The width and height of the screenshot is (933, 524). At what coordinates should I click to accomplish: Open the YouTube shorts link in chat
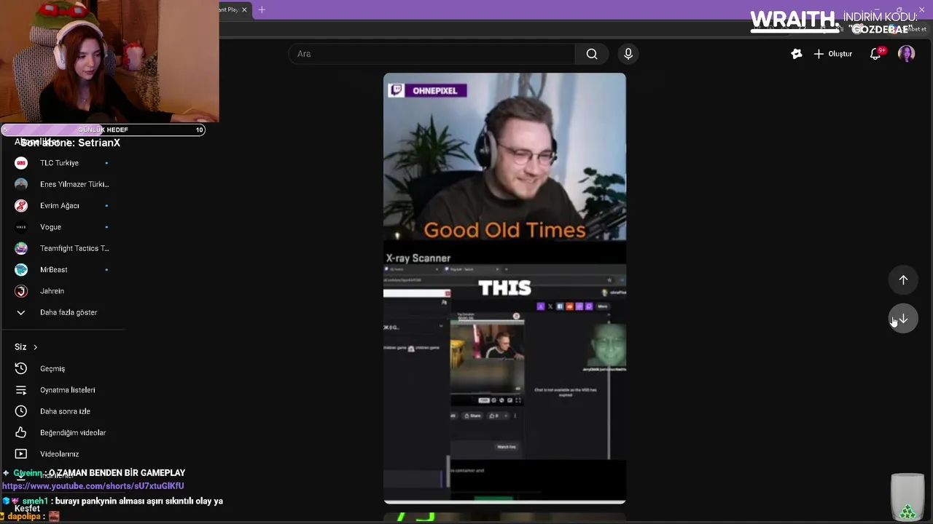coord(93,486)
